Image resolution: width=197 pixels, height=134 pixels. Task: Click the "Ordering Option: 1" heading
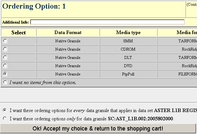(34, 6)
